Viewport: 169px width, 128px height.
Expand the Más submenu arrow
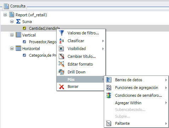[x=103, y=79]
